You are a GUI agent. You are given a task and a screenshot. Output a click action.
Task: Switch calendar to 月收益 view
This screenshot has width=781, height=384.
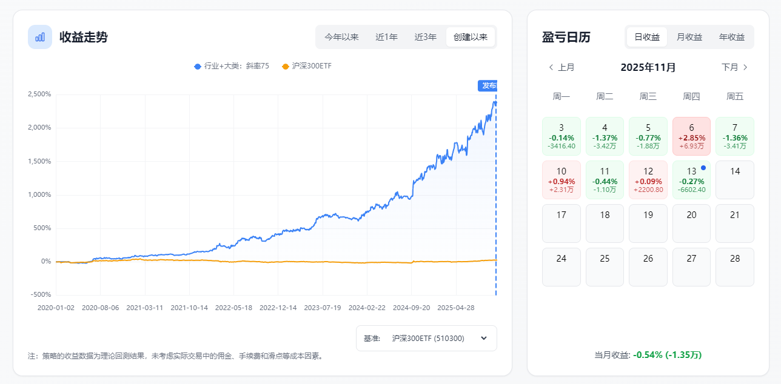click(x=689, y=37)
